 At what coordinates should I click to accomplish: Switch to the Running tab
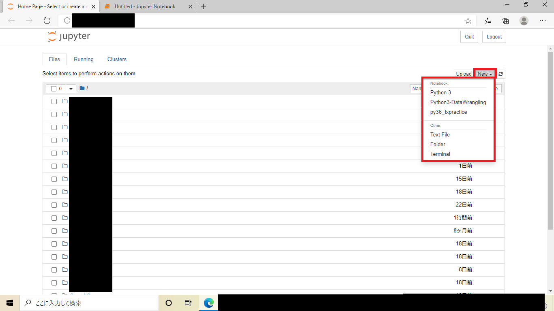(84, 59)
